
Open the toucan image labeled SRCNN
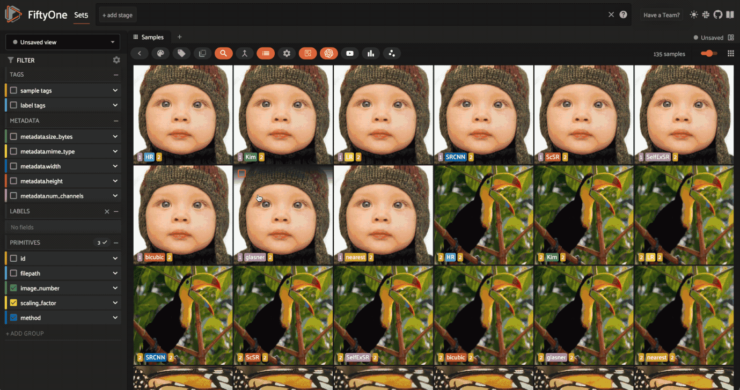click(183, 315)
